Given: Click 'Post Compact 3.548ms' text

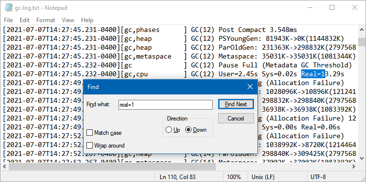Looking at the screenshot, I should point(258,30).
